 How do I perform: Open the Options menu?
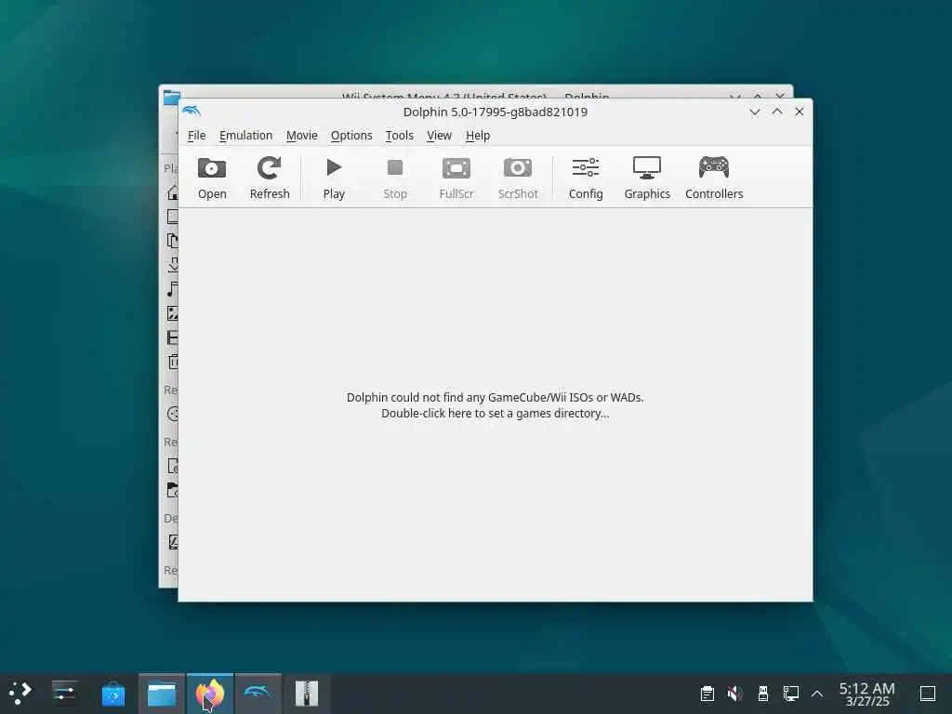click(x=351, y=136)
